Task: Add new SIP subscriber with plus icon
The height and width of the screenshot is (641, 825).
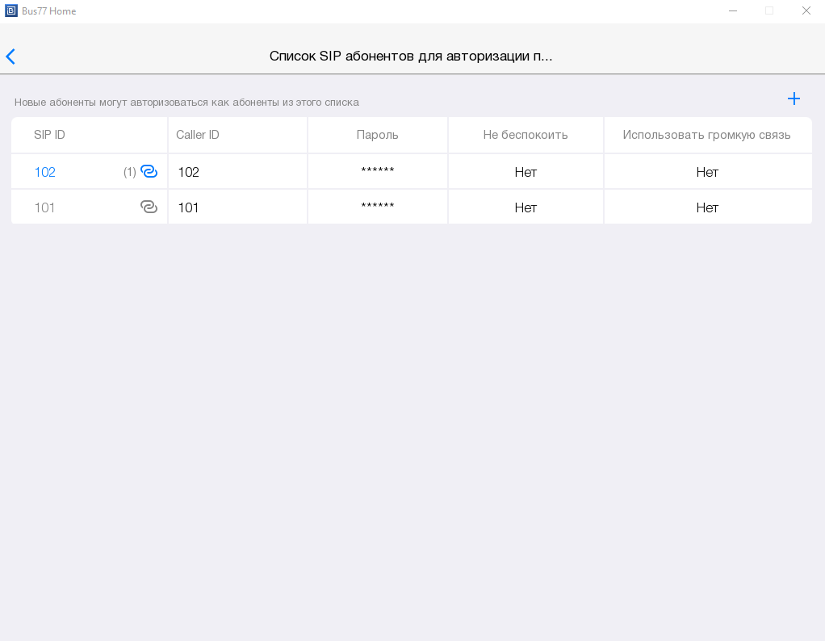Action: click(x=794, y=98)
